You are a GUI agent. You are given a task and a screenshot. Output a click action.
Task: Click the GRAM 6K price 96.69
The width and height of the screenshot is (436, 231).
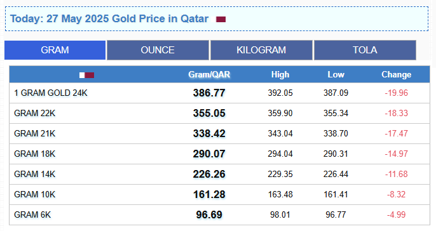pyautogui.click(x=209, y=214)
